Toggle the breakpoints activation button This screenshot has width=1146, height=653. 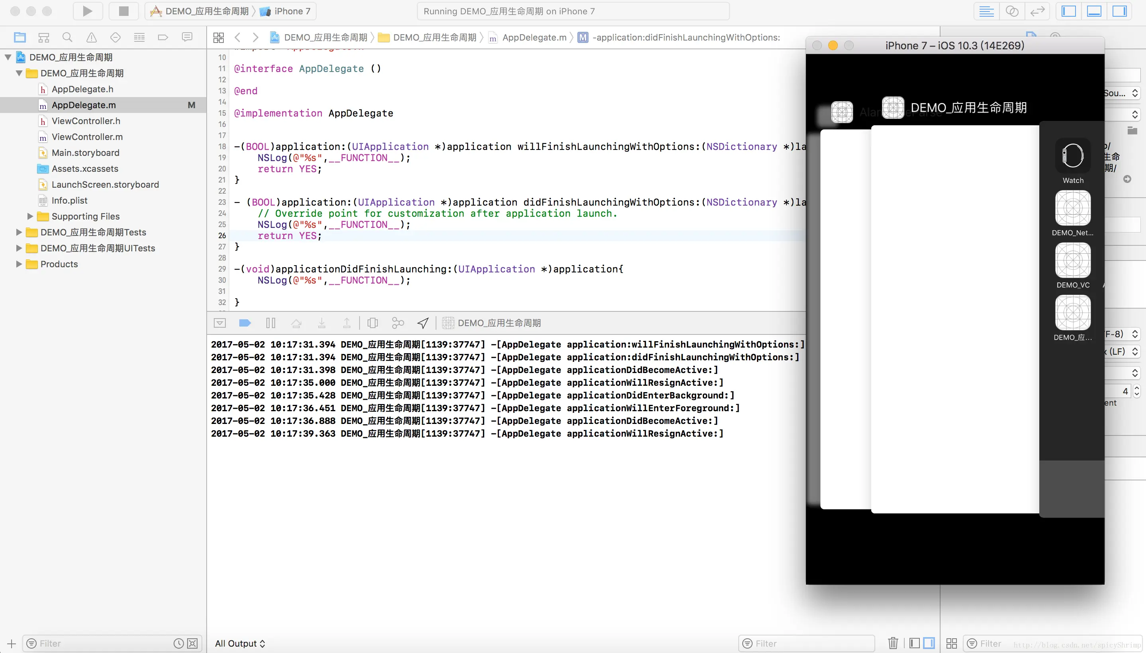tap(245, 323)
